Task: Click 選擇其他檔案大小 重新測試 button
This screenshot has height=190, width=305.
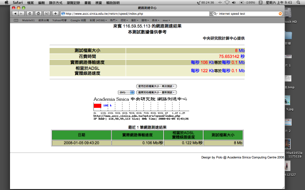Action: (156, 92)
